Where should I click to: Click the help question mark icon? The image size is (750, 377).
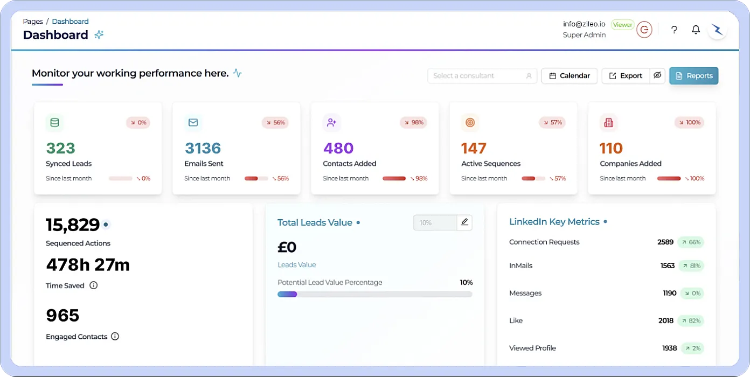click(x=674, y=30)
